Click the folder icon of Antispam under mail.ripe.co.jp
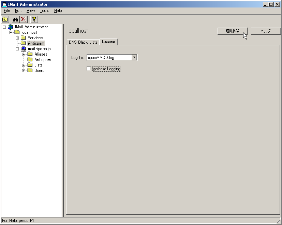The image size is (282, 225). point(30,59)
